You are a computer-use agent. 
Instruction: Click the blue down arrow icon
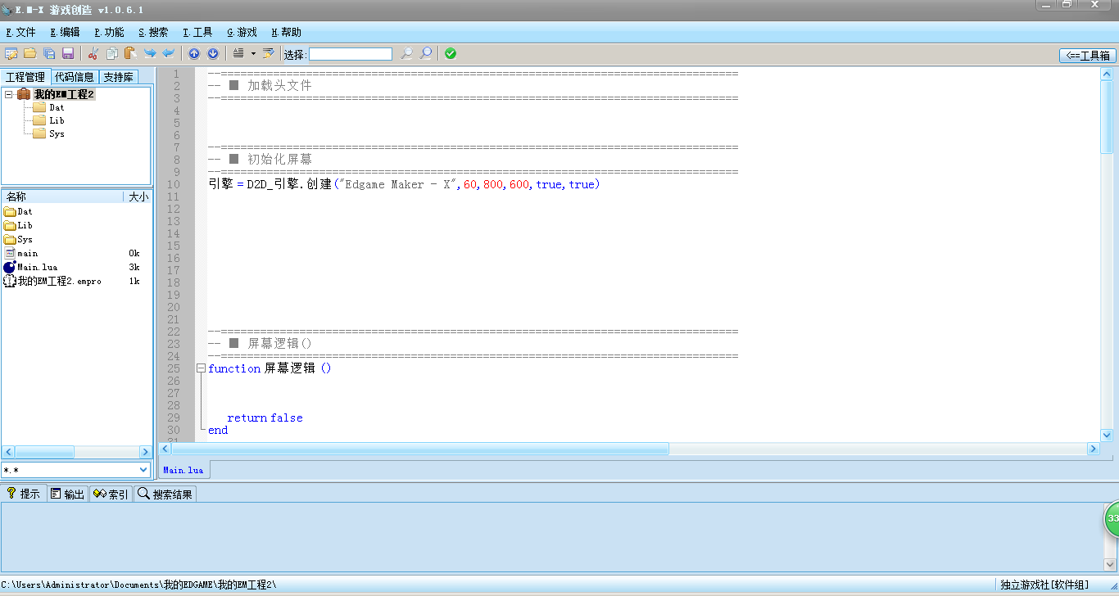click(x=213, y=54)
